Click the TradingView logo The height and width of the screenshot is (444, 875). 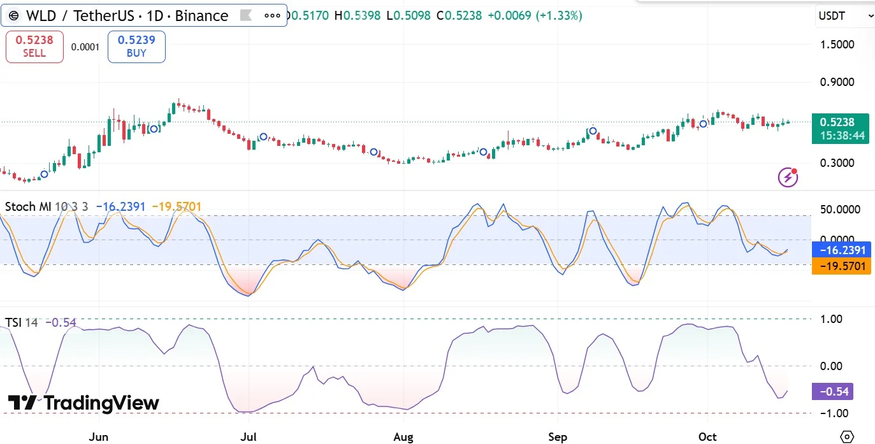point(83,403)
